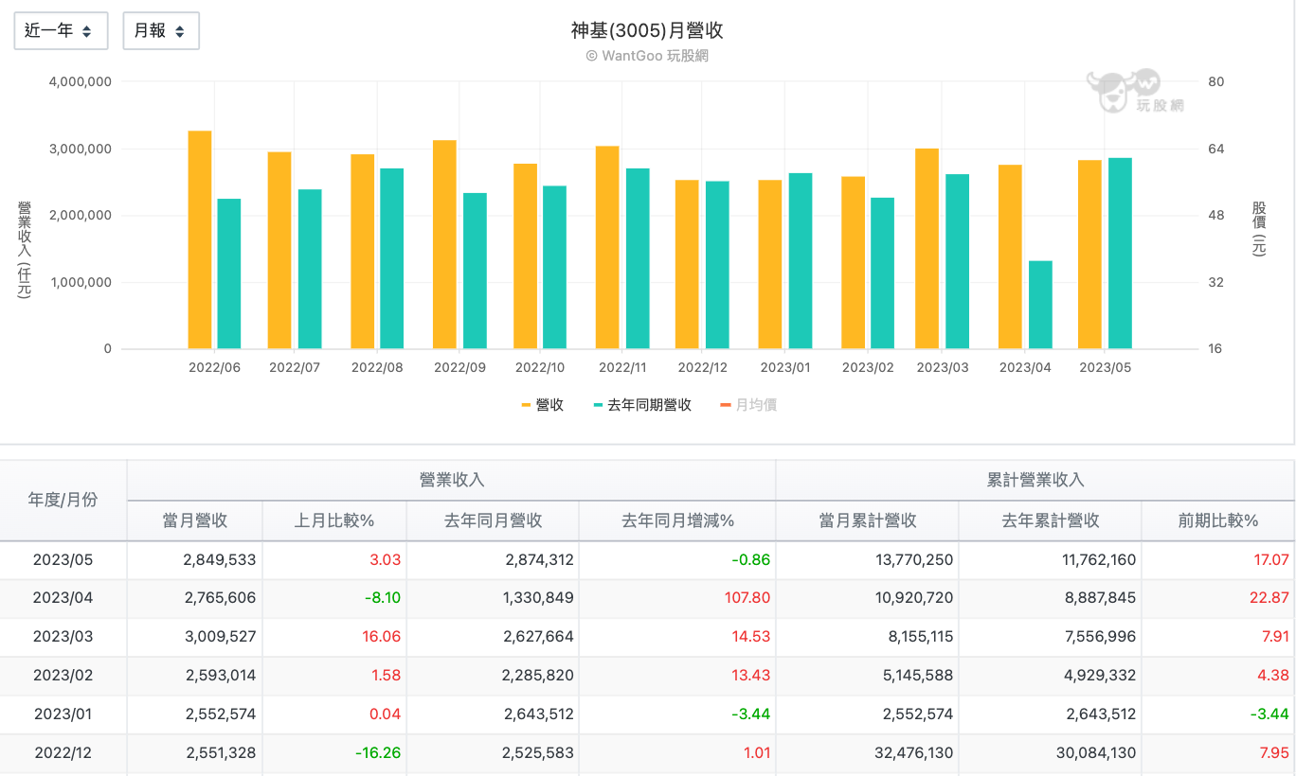Image resolution: width=1296 pixels, height=776 pixels.
Task: Click the © symbol beside WantGoo
Action: pos(591,55)
